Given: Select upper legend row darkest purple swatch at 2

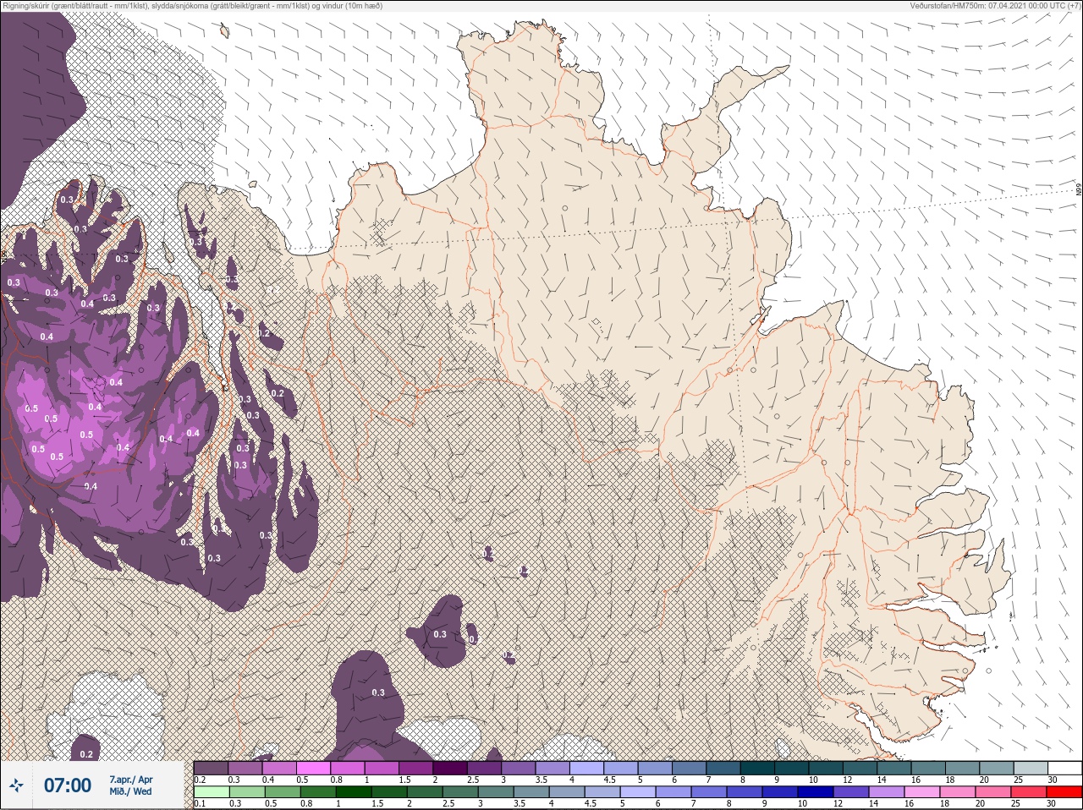Looking at the screenshot, I should click(450, 768).
